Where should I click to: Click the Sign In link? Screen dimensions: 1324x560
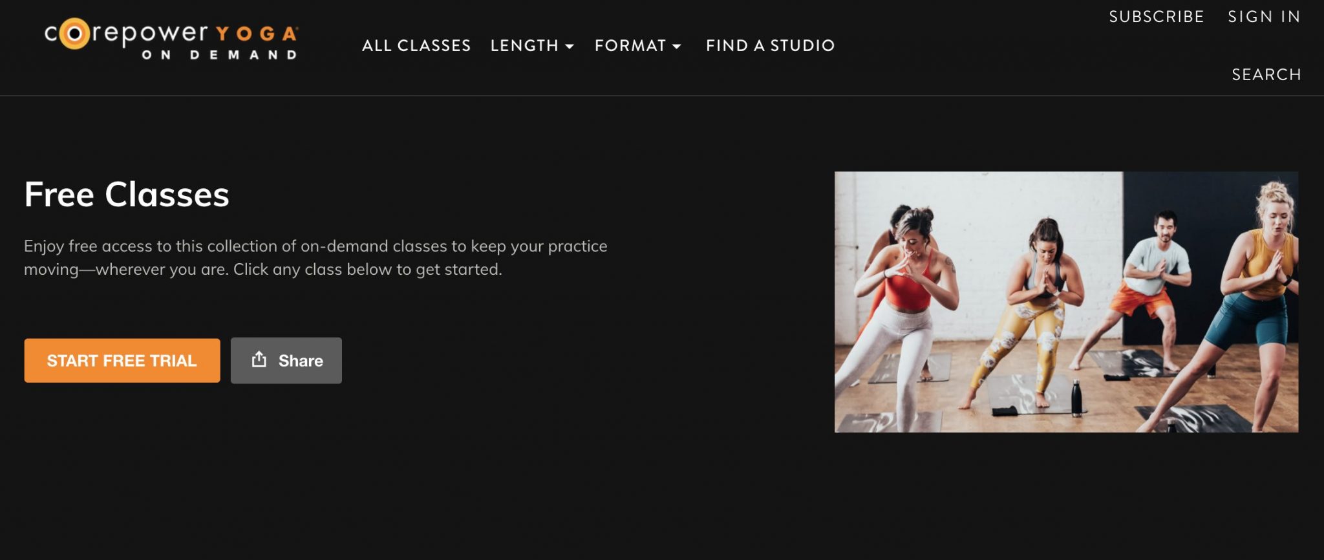click(1264, 17)
